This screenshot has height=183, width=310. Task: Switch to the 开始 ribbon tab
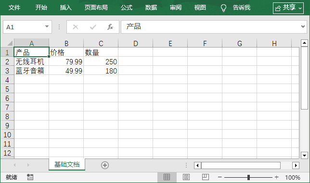[x=41, y=8]
